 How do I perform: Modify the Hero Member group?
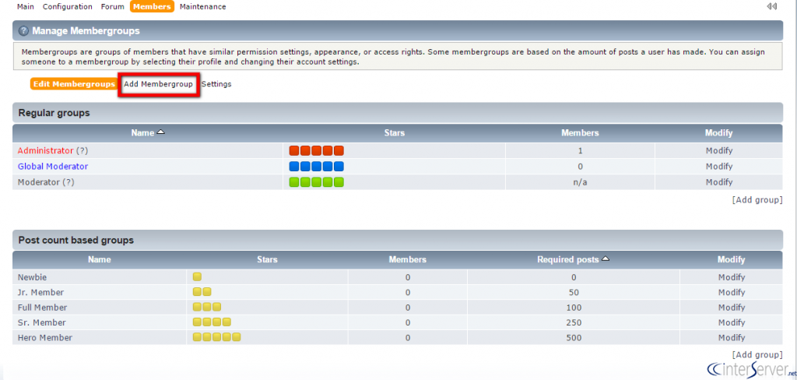(732, 338)
